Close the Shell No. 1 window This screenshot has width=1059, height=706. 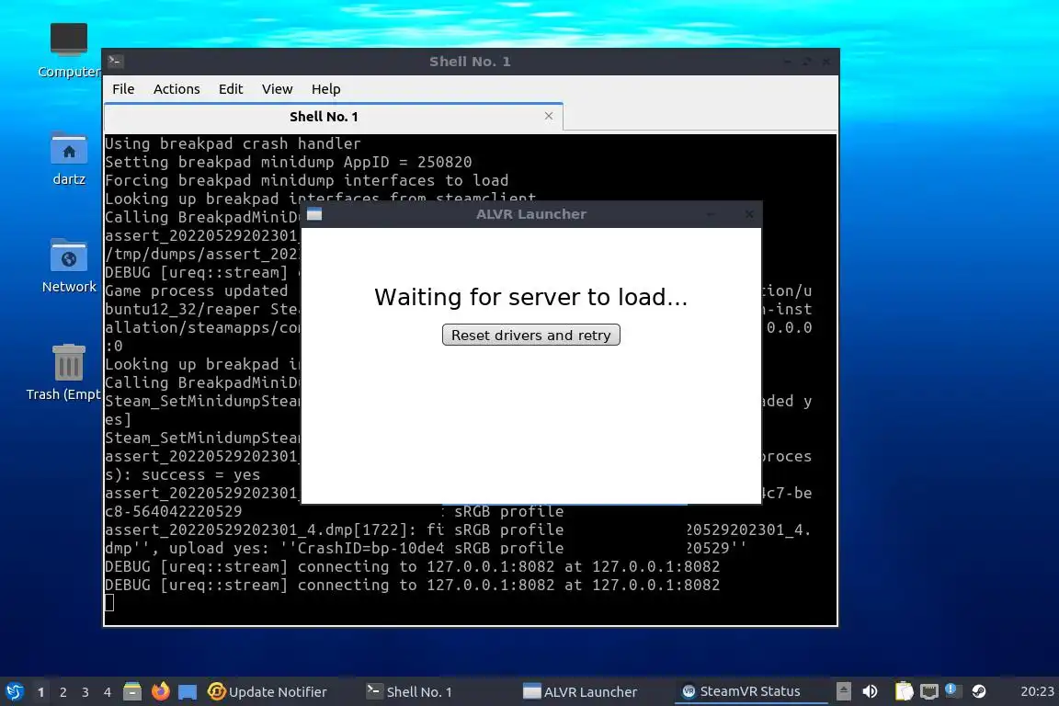coord(826,62)
